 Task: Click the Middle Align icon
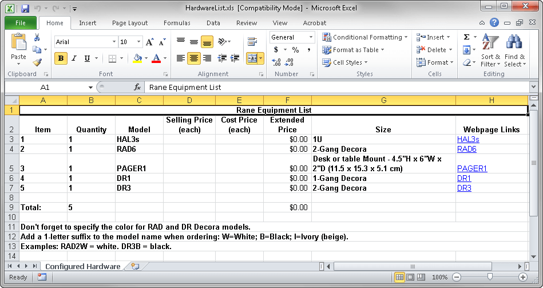click(193, 42)
